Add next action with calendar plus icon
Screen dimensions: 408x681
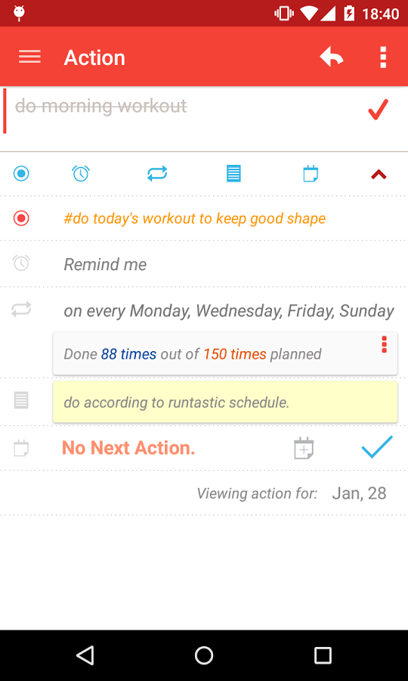[304, 448]
